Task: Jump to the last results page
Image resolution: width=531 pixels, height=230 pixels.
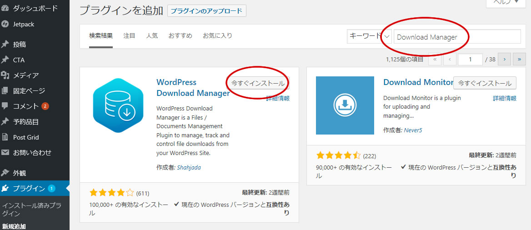Action: tap(519, 59)
